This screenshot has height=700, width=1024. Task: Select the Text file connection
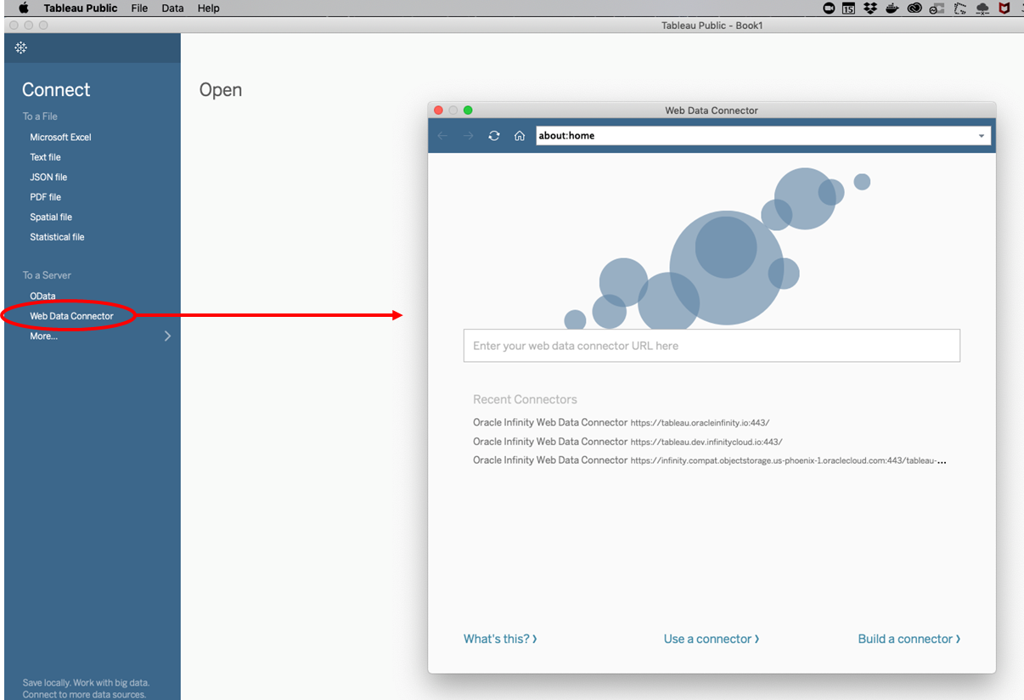pyautogui.click(x=45, y=157)
